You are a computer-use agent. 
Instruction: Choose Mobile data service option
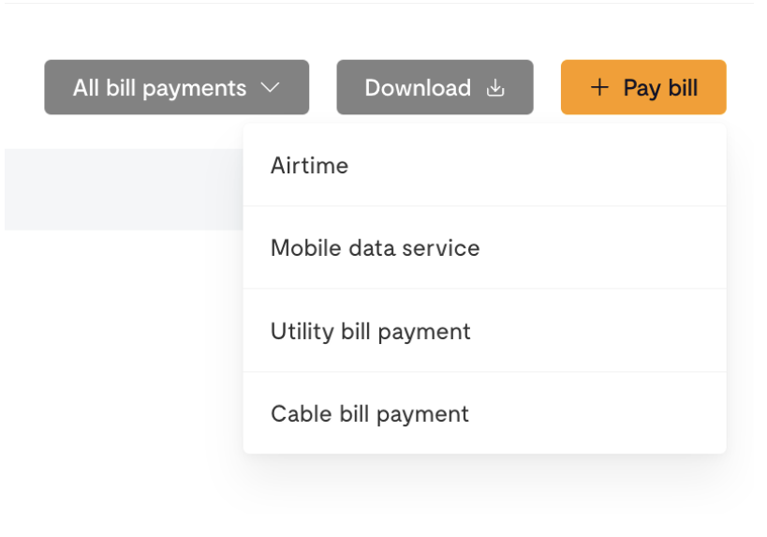[x=483, y=248]
